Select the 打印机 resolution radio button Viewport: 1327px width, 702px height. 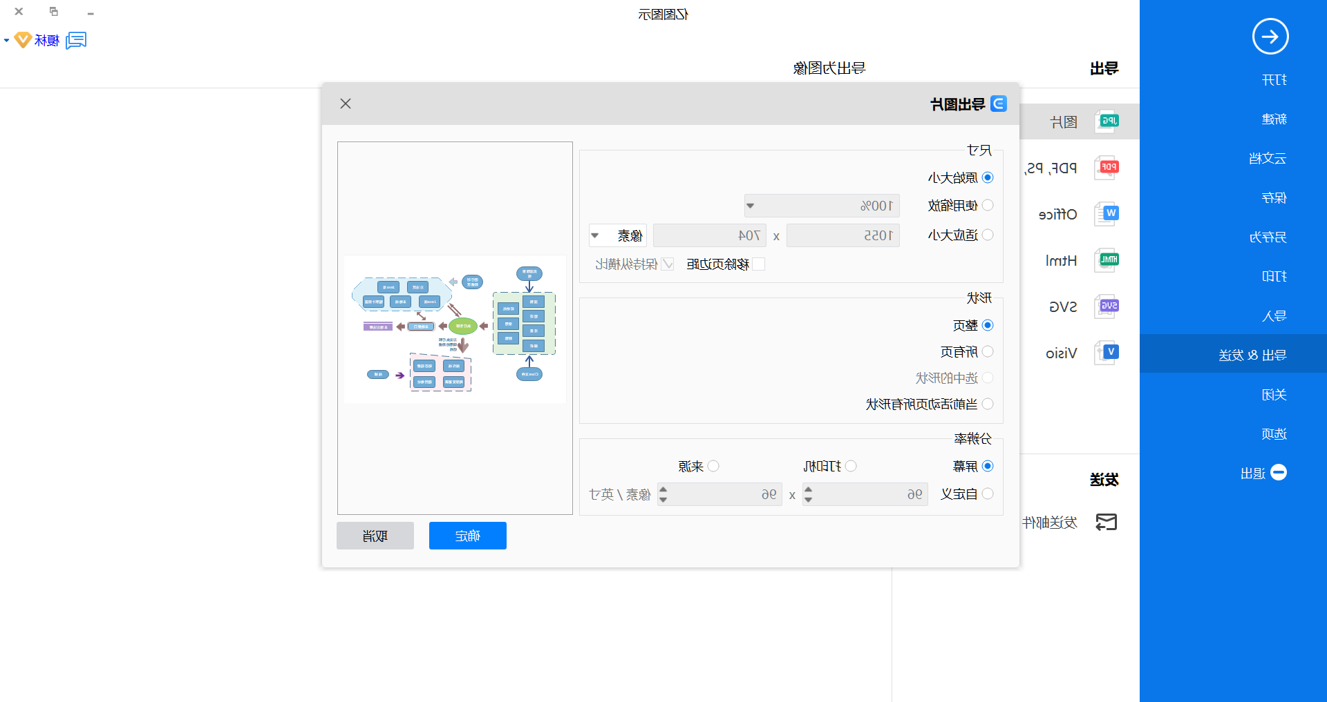(x=851, y=466)
